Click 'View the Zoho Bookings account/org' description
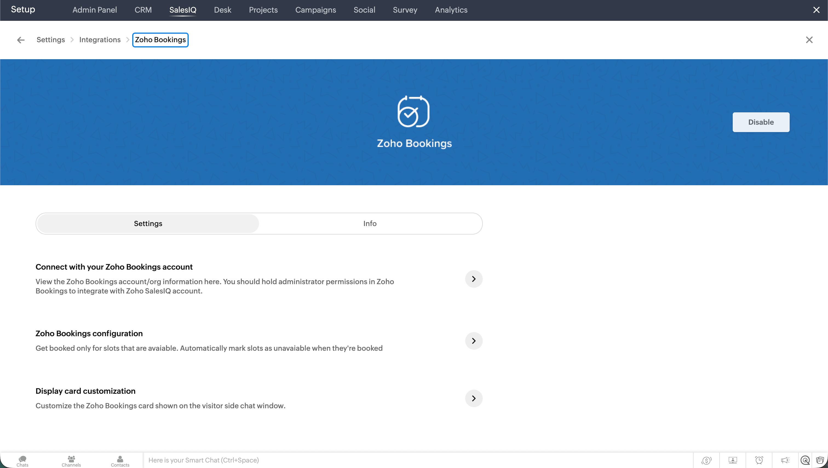This screenshot has height=468, width=828. coord(215,286)
